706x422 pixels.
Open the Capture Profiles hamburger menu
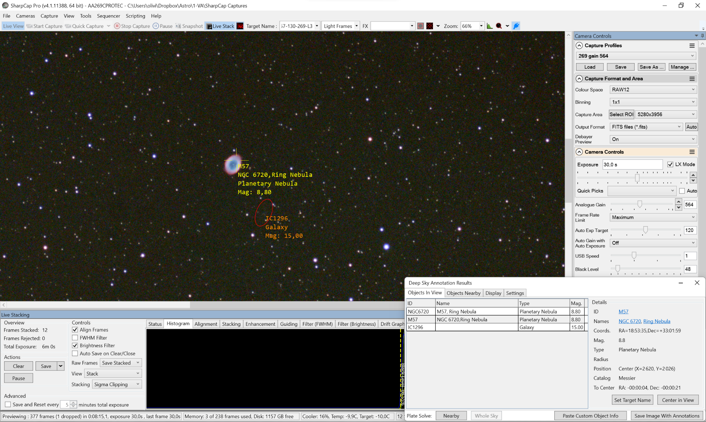pos(692,46)
